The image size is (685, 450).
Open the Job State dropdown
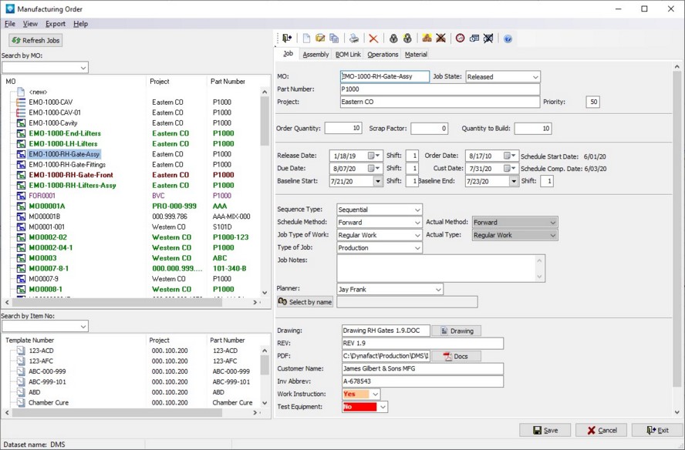535,77
